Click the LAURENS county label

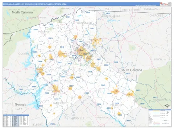117,105
